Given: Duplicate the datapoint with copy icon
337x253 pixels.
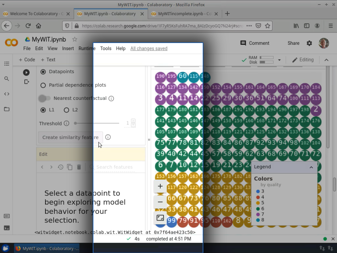Looking at the screenshot, I should (x=70, y=167).
